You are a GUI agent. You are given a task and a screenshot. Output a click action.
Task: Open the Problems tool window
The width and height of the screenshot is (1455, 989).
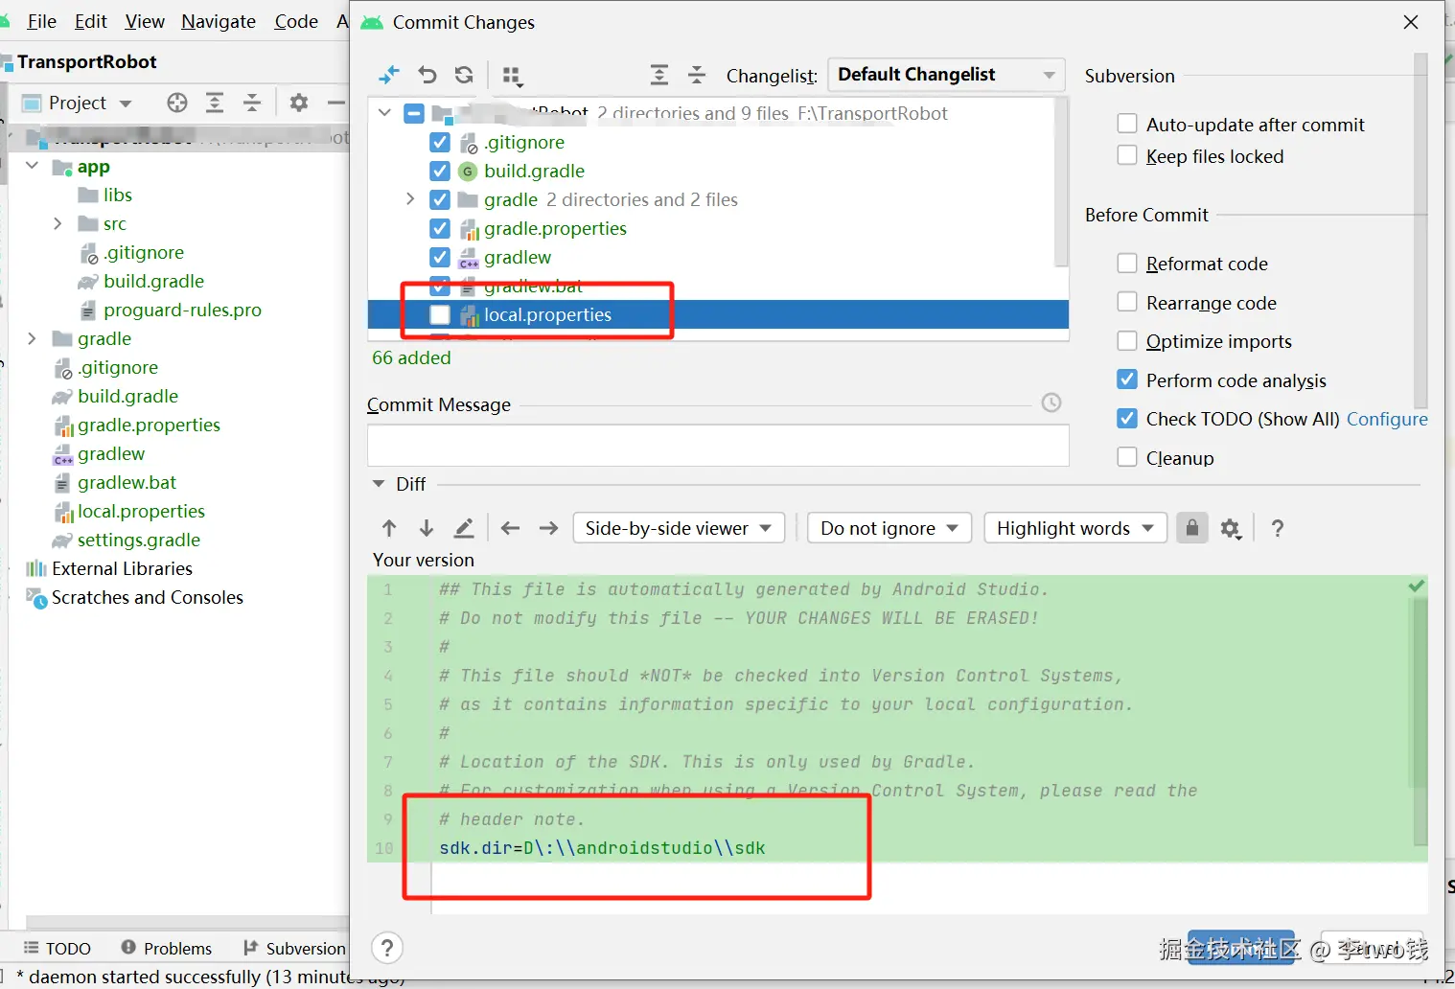pyautogui.click(x=167, y=948)
